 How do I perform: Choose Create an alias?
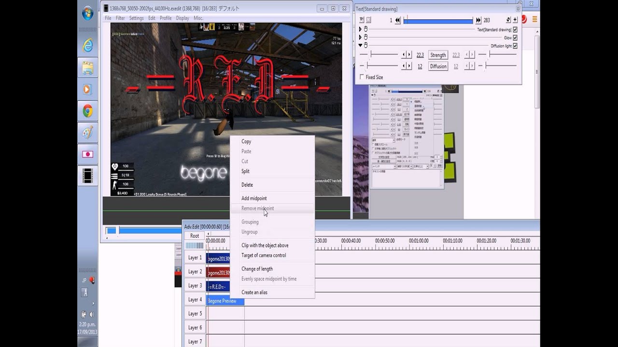[272, 292]
